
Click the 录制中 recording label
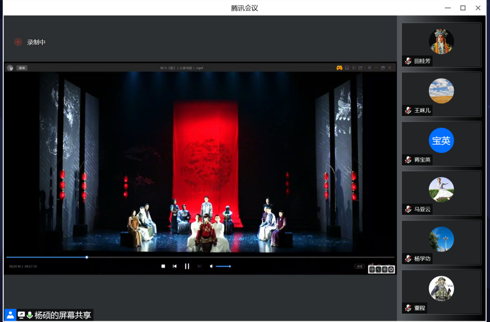(x=36, y=42)
